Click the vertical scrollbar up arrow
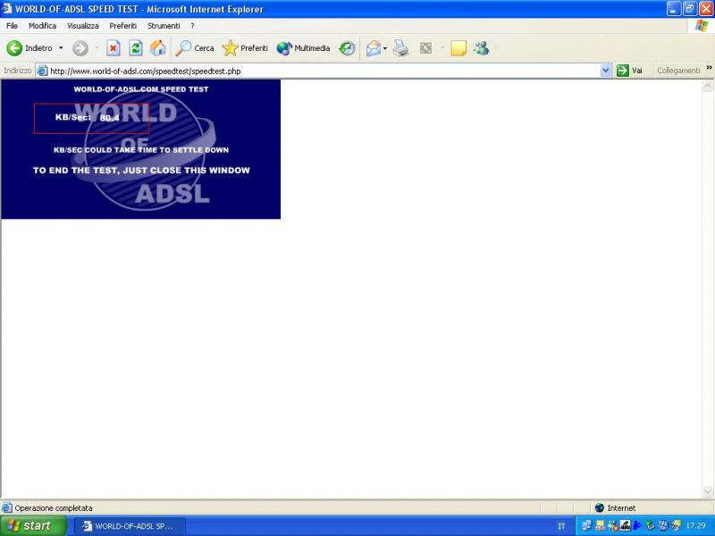 click(708, 86)
